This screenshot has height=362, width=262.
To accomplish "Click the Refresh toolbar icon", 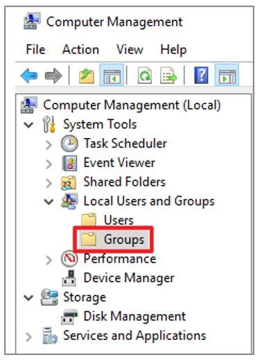I will pyautogui.click(x=145, y=76).
